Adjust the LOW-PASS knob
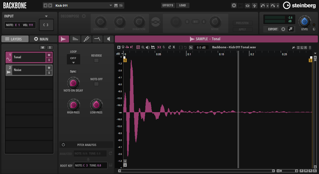Viewport: 319px width, 174px height. [x=96, y=105]
